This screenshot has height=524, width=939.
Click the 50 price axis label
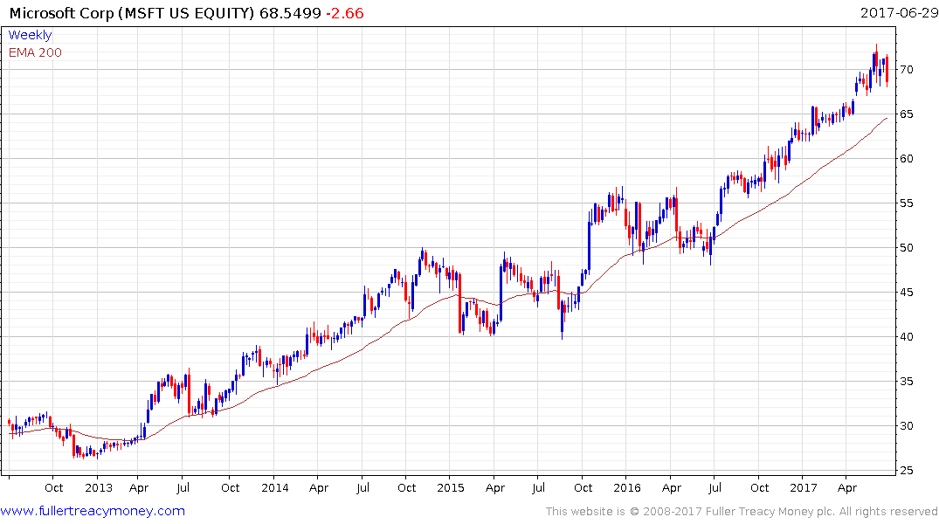click(x=907, y=247)
